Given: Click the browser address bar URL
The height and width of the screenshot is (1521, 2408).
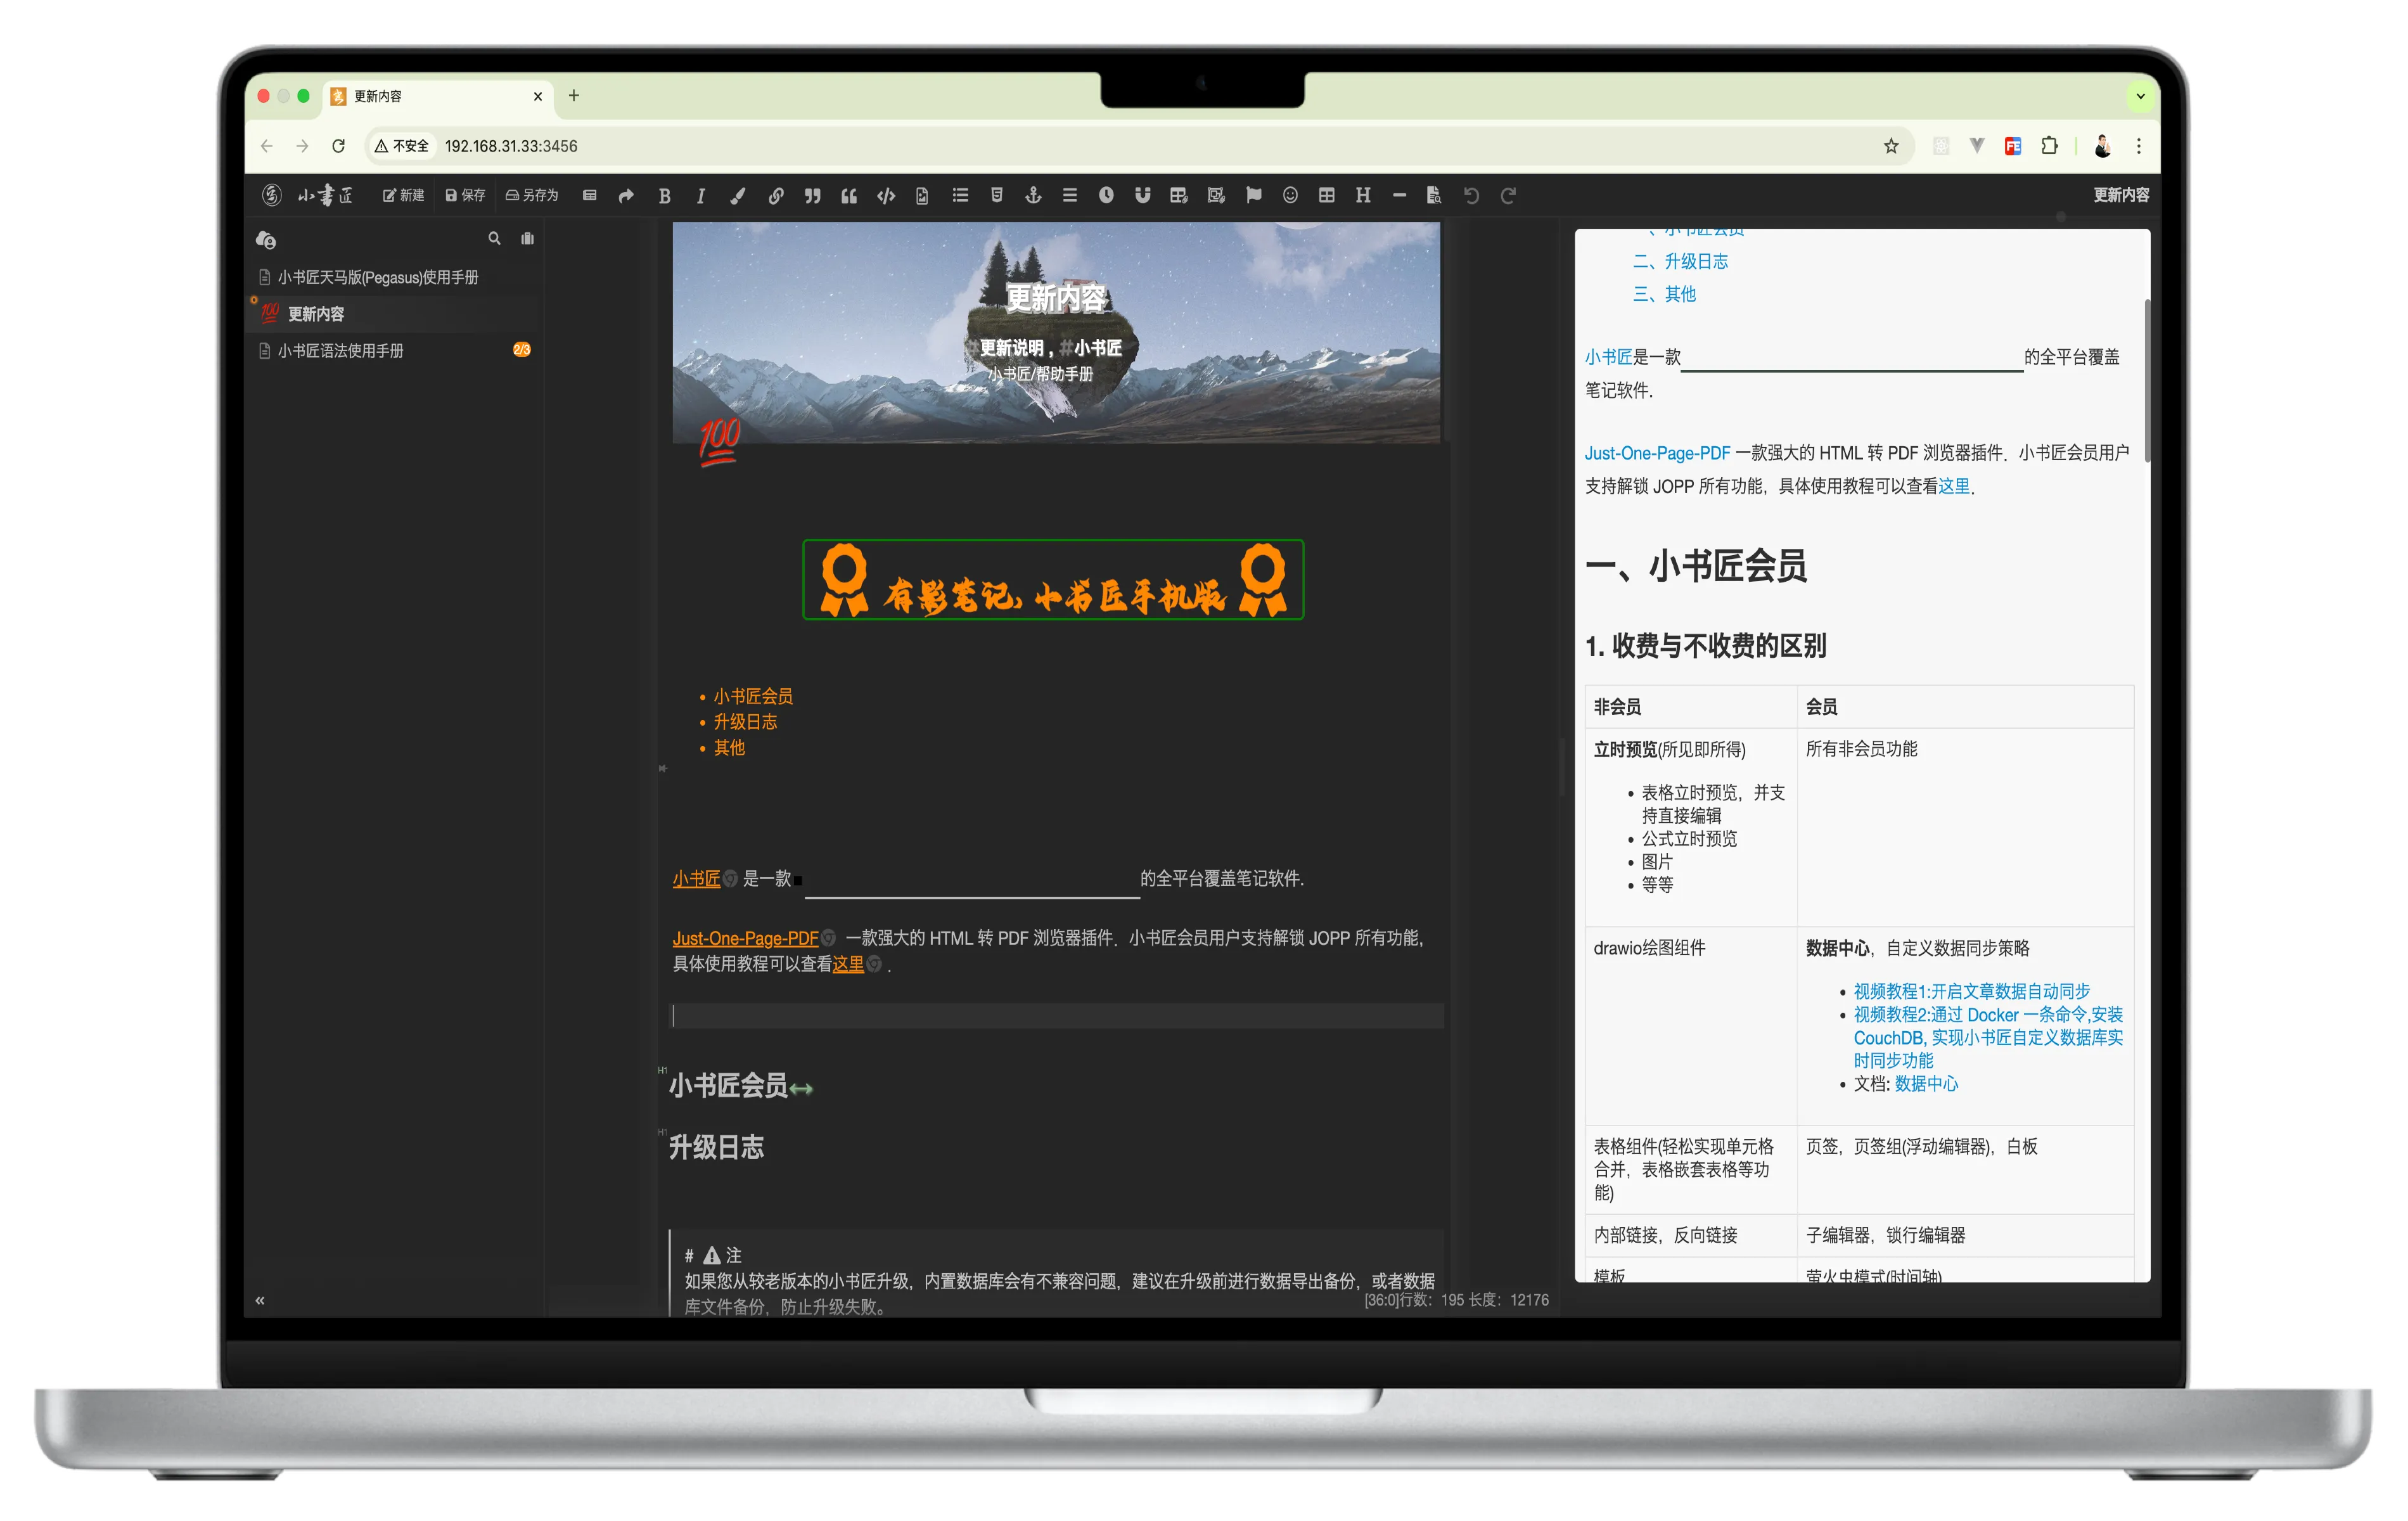Looking at the screenshot, I should coord(511,146).
